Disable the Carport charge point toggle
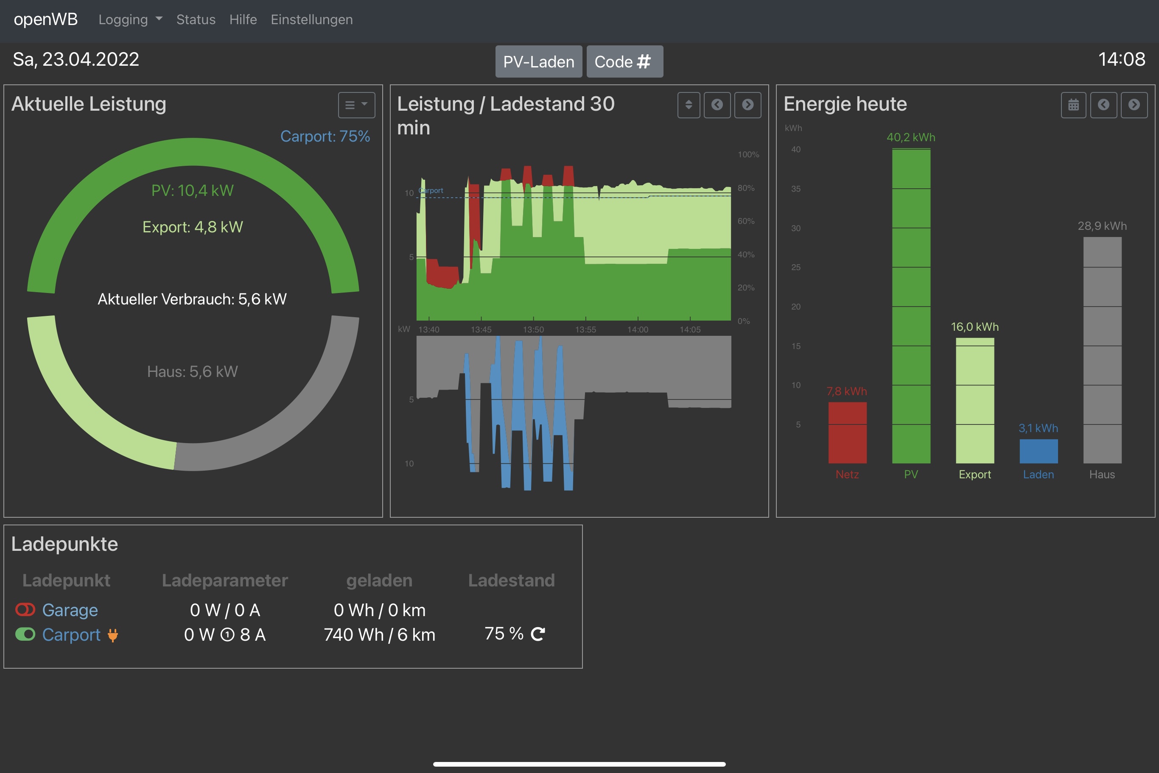 (25, 634)
